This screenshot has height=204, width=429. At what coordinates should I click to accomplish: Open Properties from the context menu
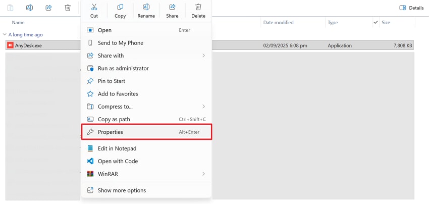[146, 132]
